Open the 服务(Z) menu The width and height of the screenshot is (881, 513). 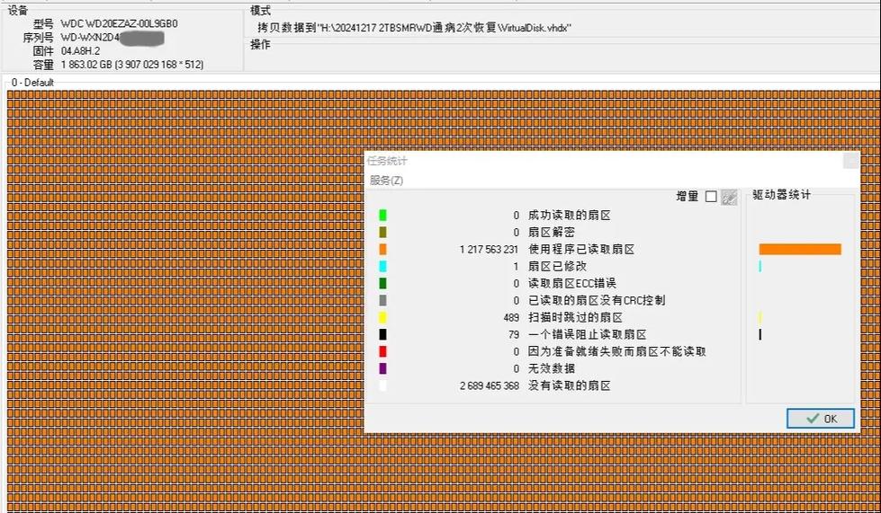coord(386,180)
